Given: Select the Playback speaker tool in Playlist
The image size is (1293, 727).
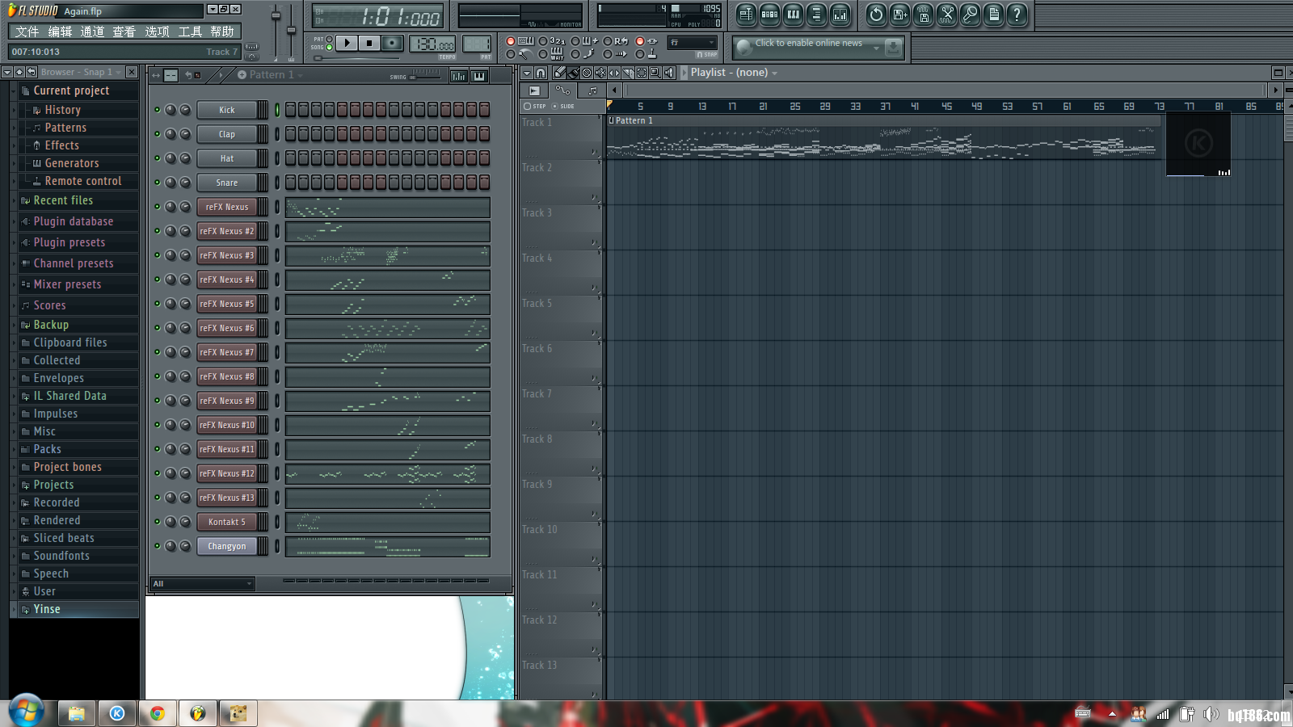Looking at the screenshot, I should pos(669,73).
